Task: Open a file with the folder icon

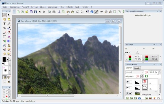Action: (x=27, y=12)
